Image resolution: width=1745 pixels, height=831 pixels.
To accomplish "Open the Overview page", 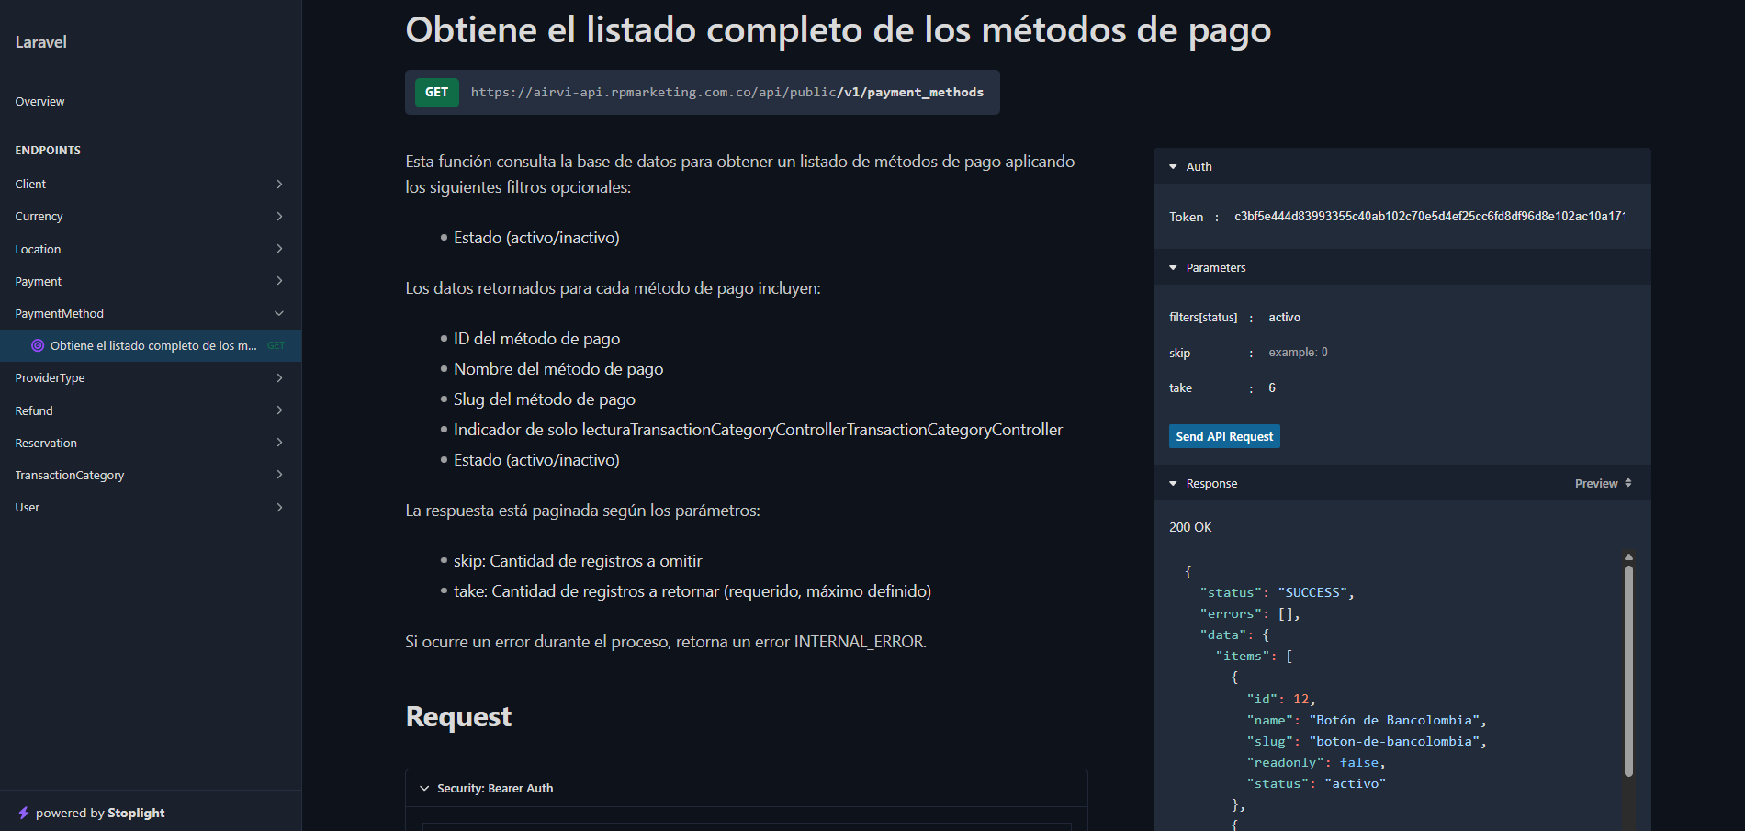I will coord(40,102).
